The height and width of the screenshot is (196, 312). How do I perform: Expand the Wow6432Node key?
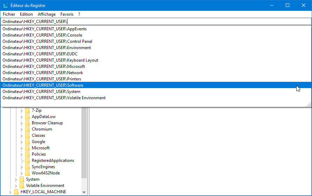click(22, 173)
